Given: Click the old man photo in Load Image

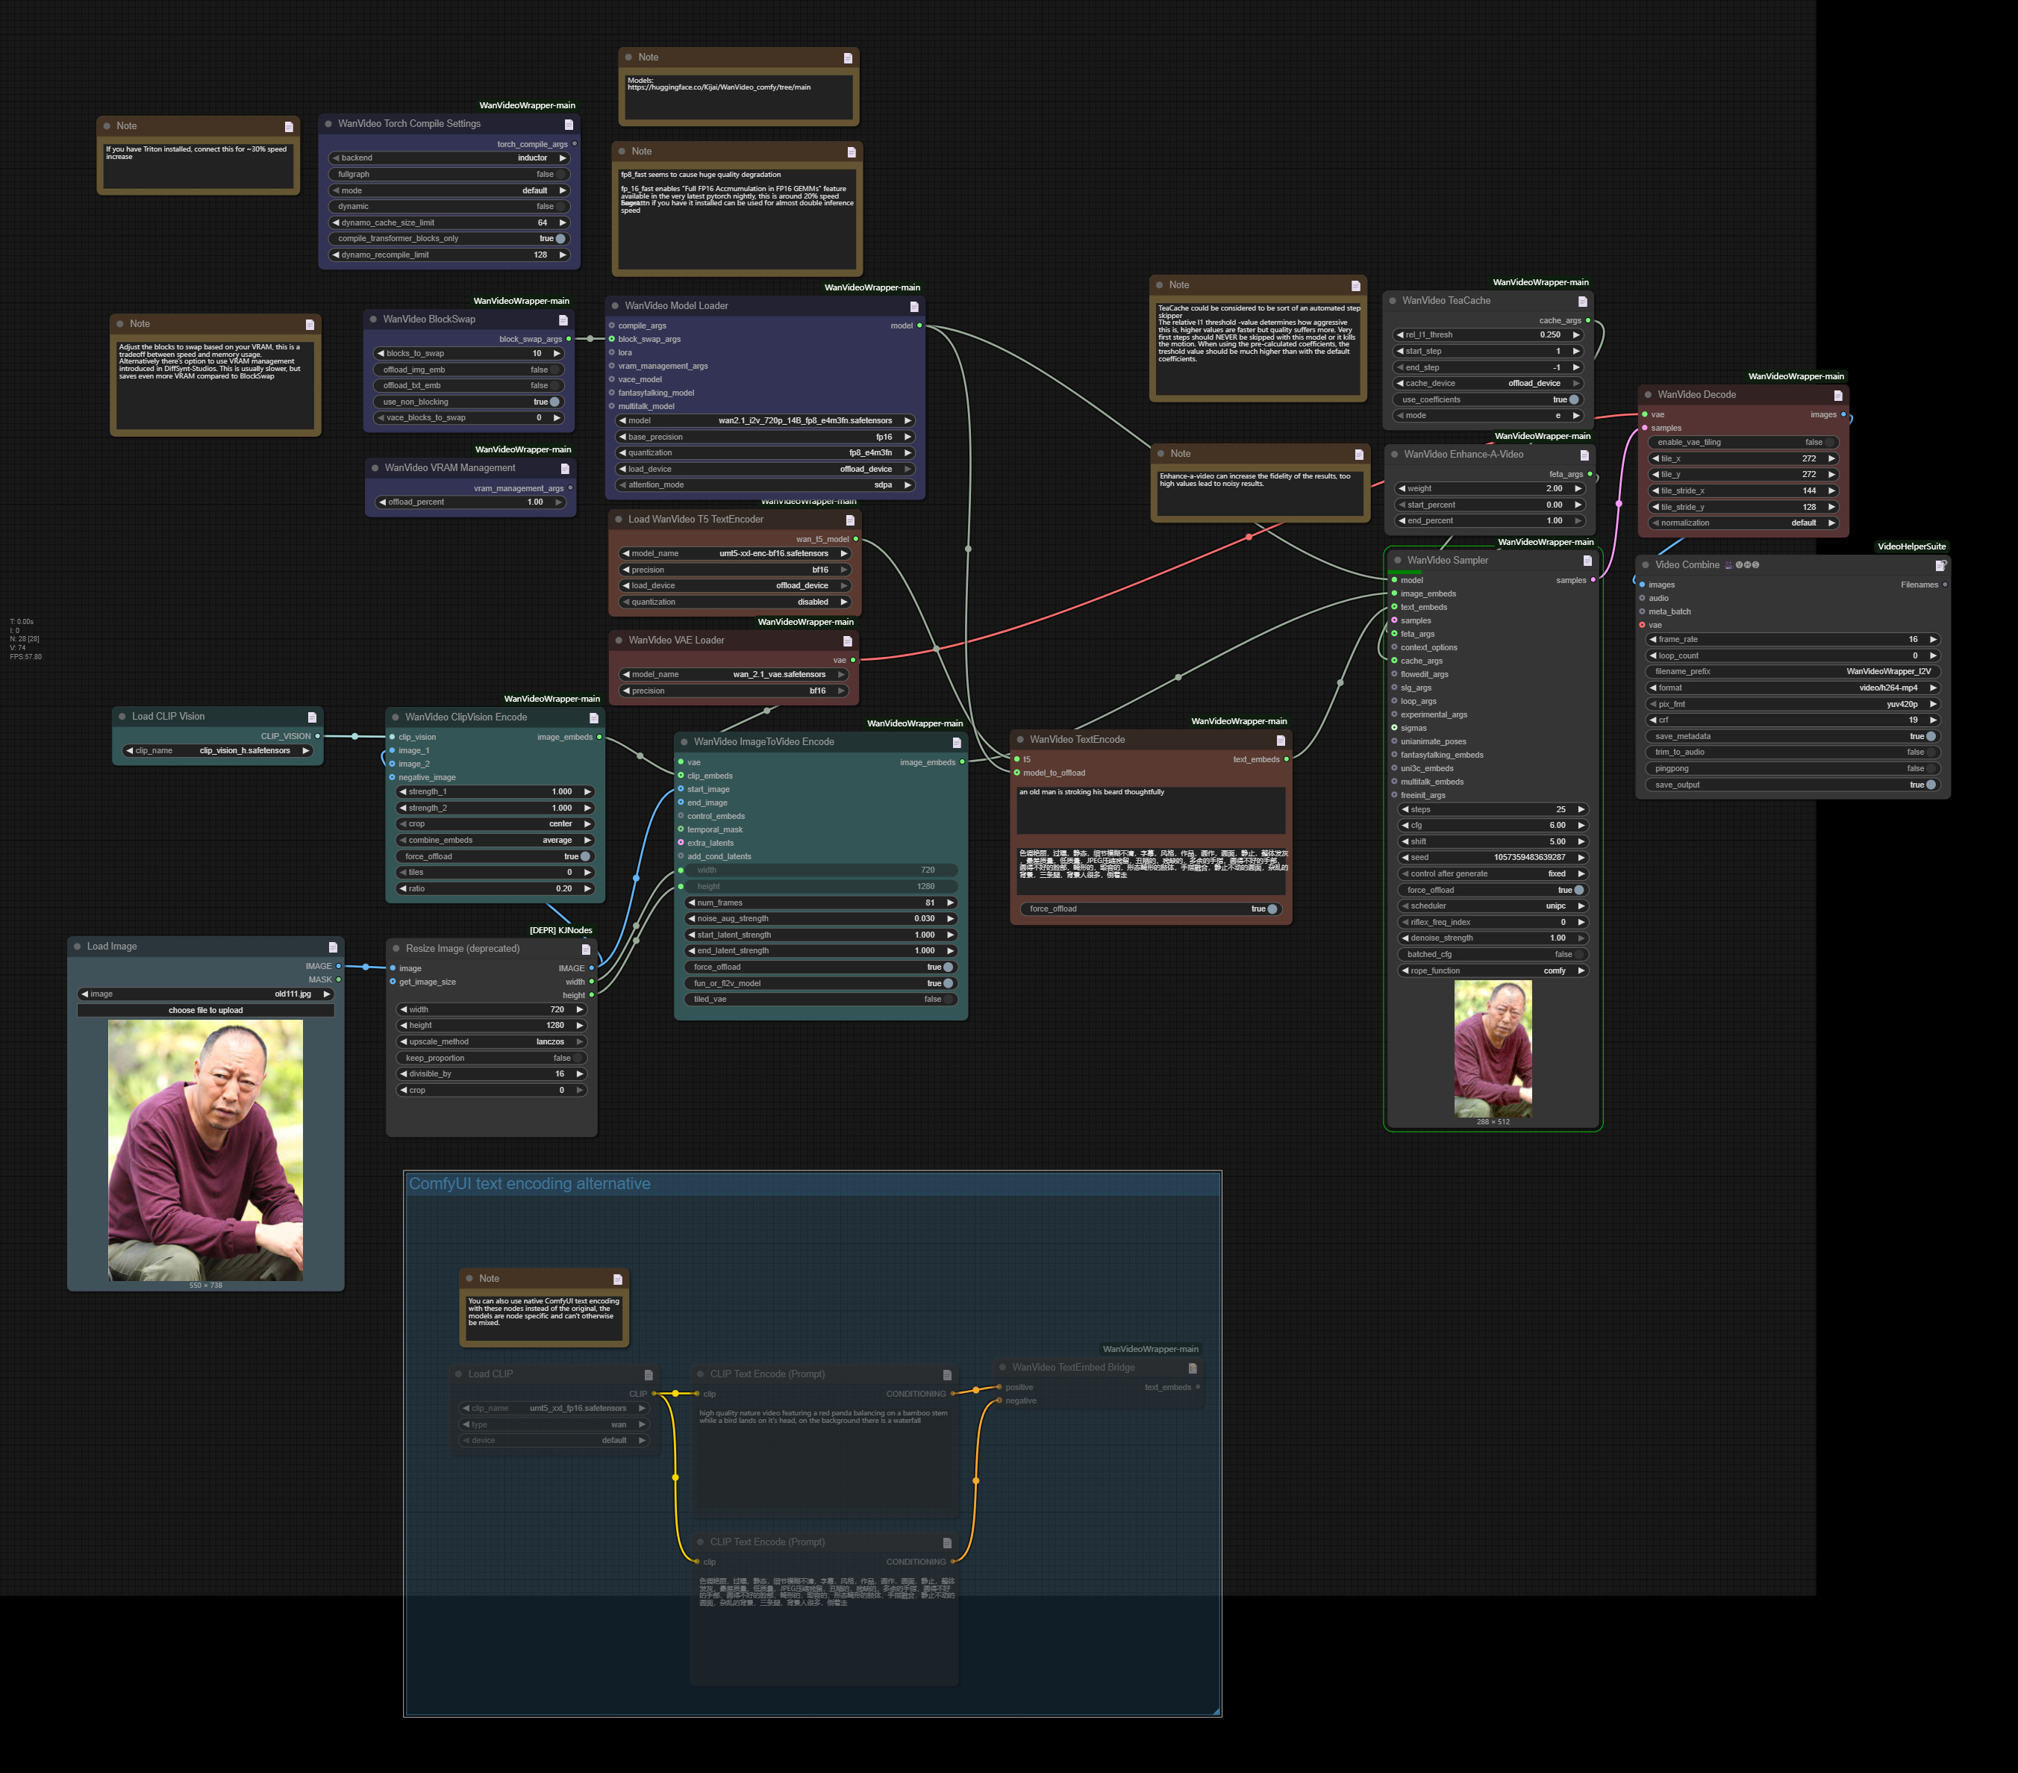Looking at the screenshot, I should point(205,1150).
